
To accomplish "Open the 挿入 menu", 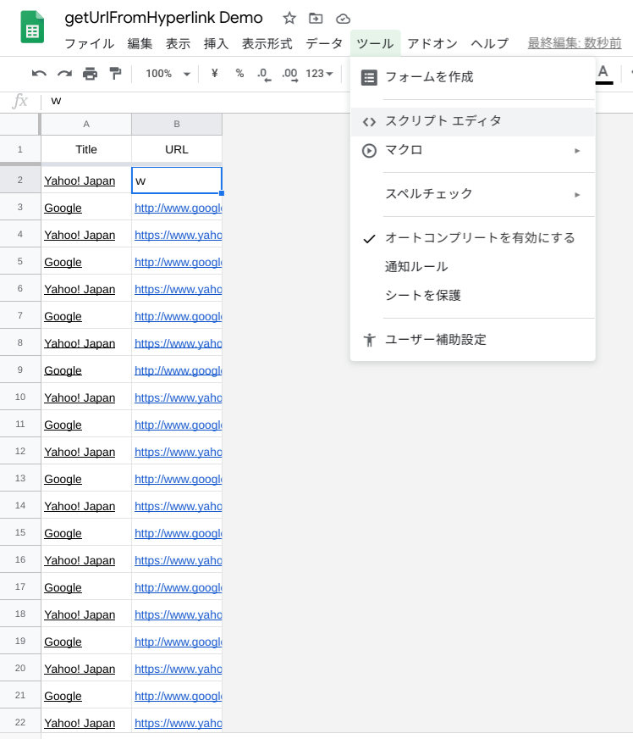I will click(216, 44).
